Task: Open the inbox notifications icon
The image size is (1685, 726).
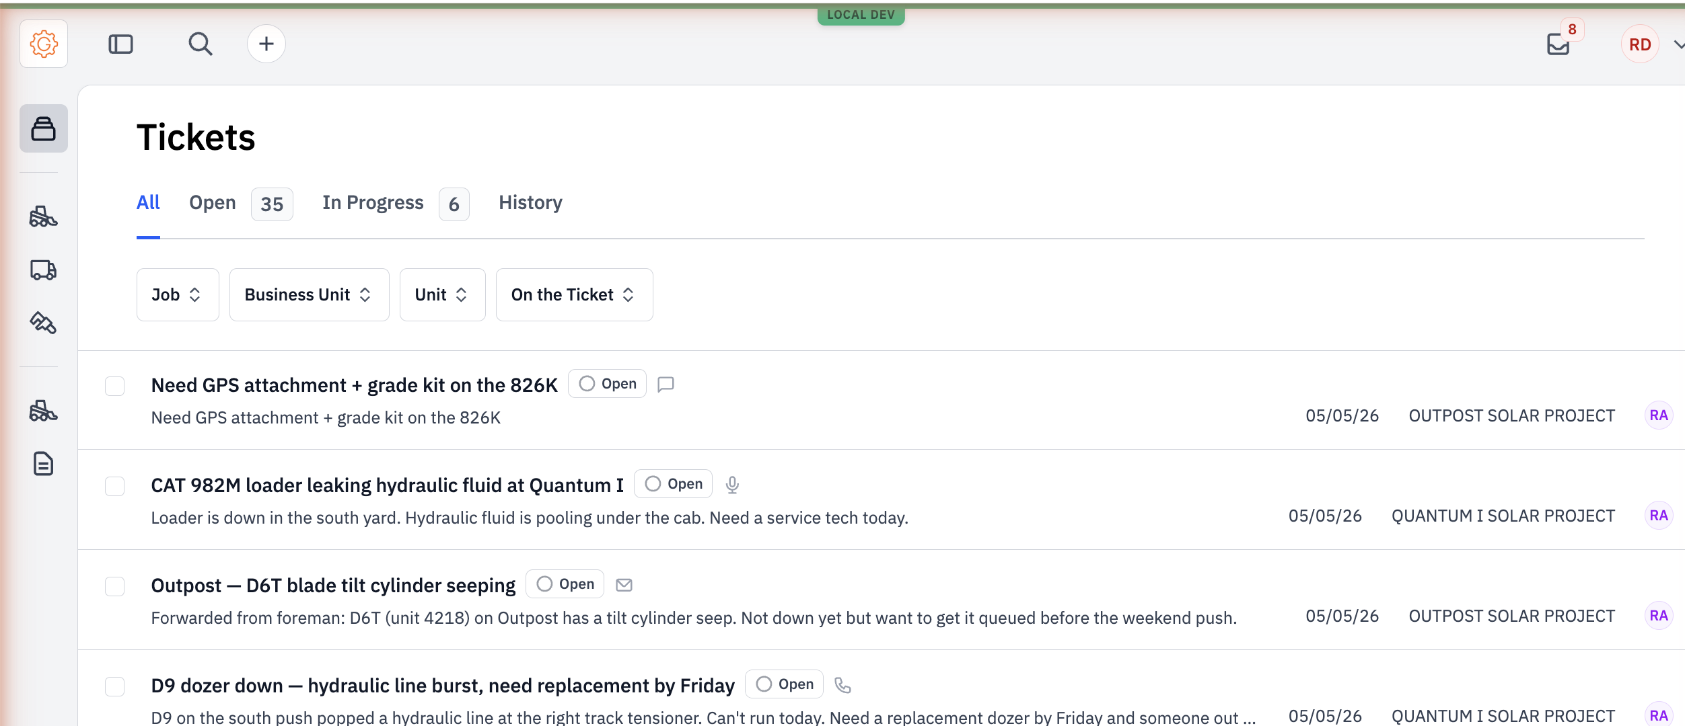Action: (1558, 44)
